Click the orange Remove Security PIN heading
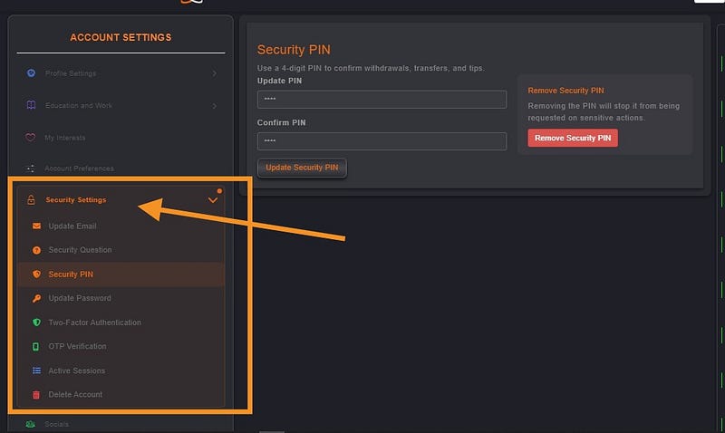The width and height of the screenshot is (725, 433). [565, 91]
